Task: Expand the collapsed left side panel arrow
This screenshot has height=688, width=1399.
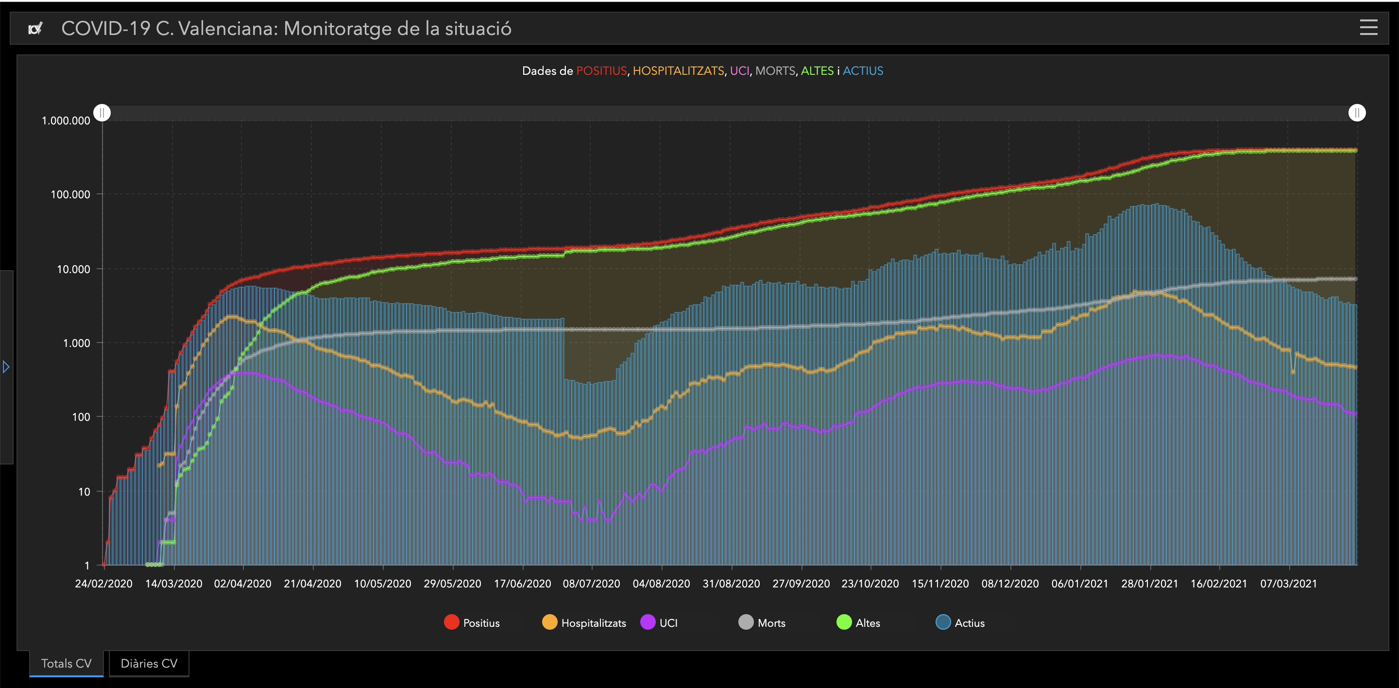Action: click(x=6, y=367)
